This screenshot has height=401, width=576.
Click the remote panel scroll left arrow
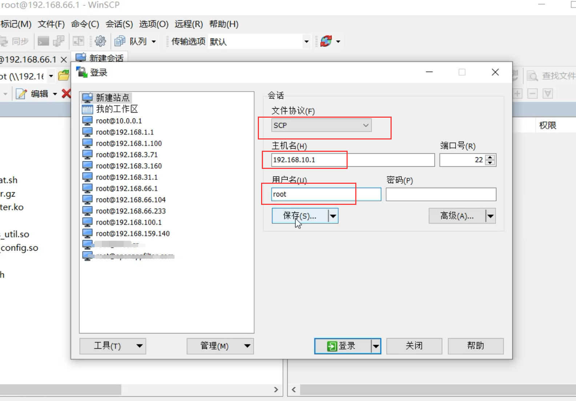click(293, 390)
